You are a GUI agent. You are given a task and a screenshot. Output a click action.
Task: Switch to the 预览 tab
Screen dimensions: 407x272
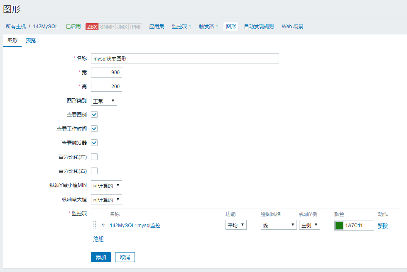(31, 40)
